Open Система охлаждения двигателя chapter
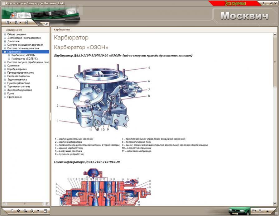 coord(25,45)
